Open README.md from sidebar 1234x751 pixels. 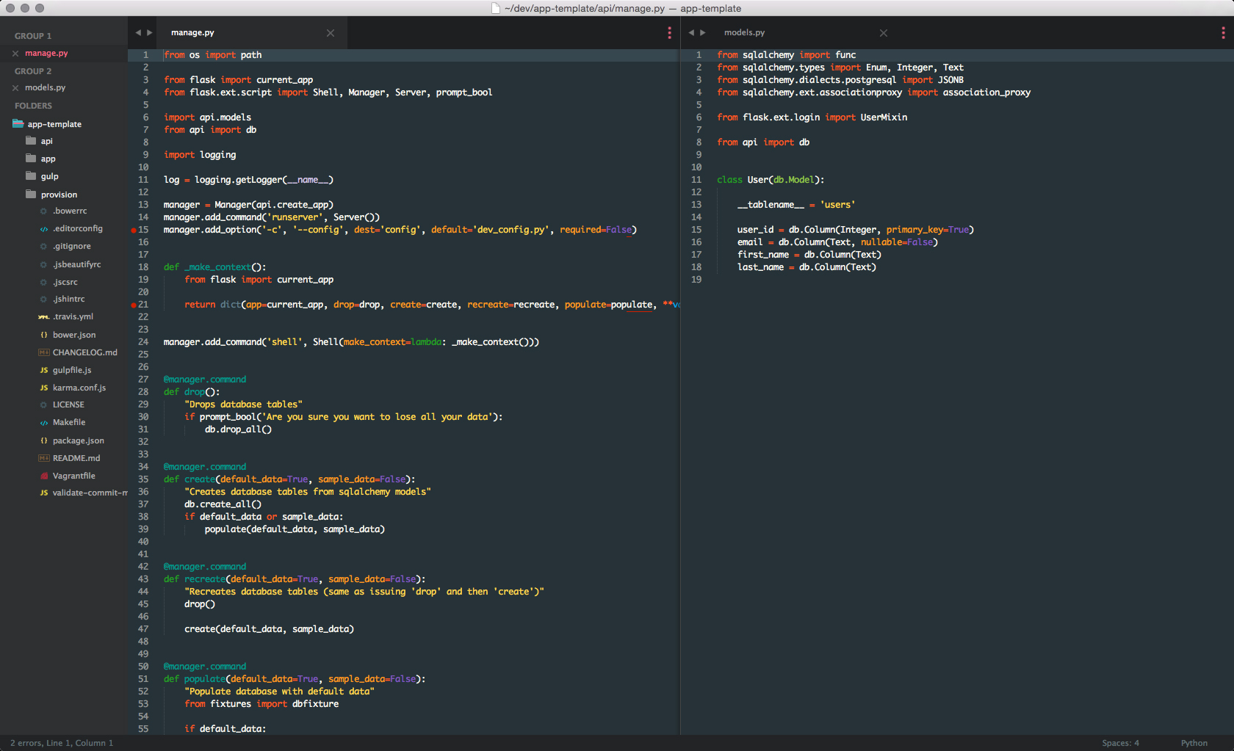coord(76,458)
